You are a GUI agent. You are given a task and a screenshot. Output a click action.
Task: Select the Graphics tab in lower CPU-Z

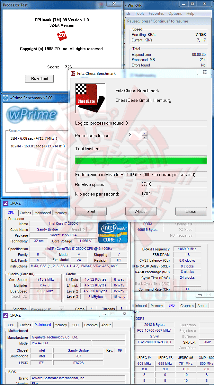[x=91, y=325]
